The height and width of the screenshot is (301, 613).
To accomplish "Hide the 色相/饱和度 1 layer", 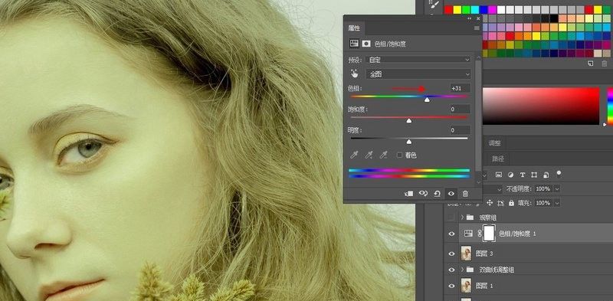I will click(451, 234).
